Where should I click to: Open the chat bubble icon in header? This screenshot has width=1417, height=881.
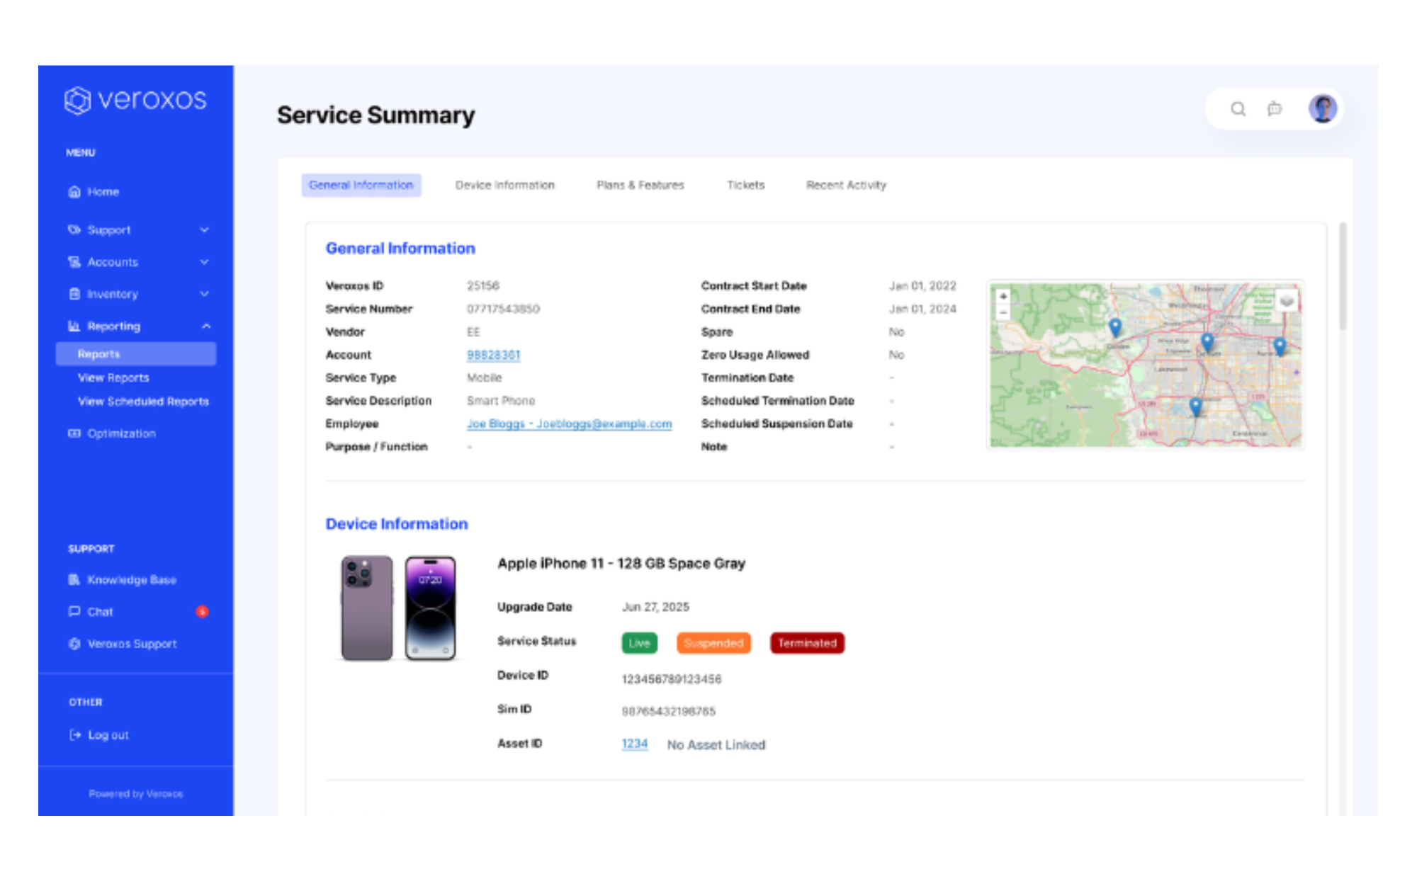pos(1274,109)
